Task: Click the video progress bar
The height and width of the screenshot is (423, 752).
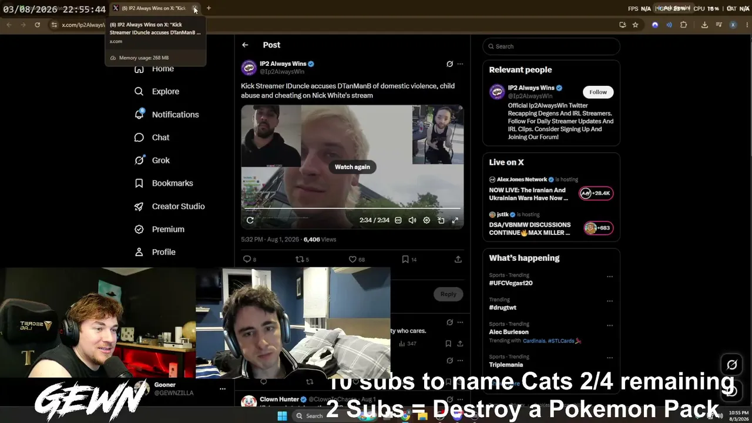Action: point(352,209)
